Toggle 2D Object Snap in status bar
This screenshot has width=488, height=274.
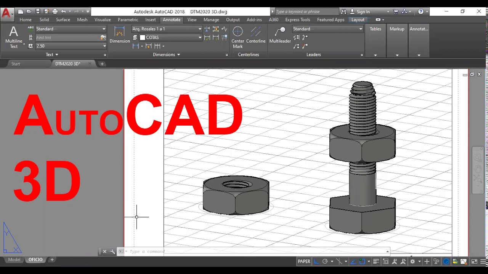pos(362,261)
